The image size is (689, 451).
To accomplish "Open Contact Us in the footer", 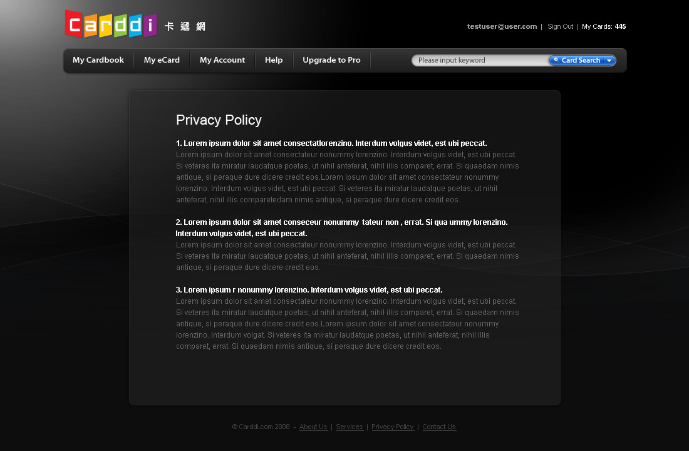I will point(439,427).
